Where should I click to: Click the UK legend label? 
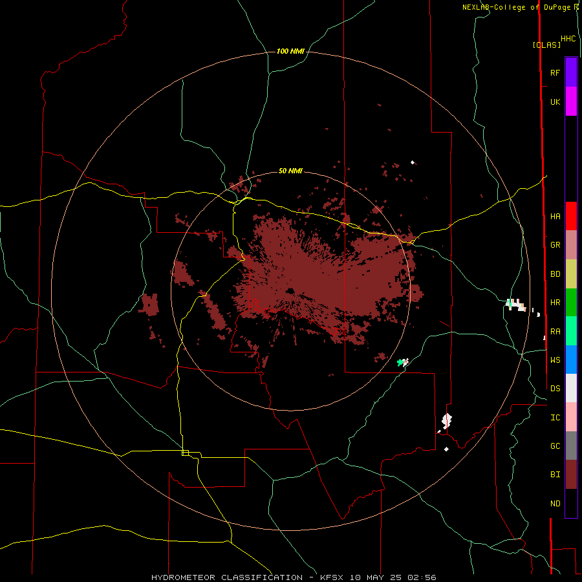(555, 102)
